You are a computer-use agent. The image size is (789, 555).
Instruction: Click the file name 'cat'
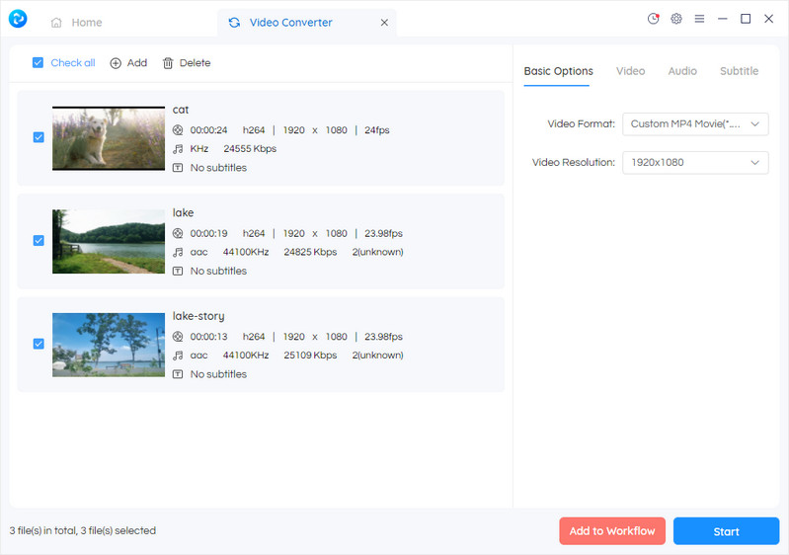tap(181, 110)
